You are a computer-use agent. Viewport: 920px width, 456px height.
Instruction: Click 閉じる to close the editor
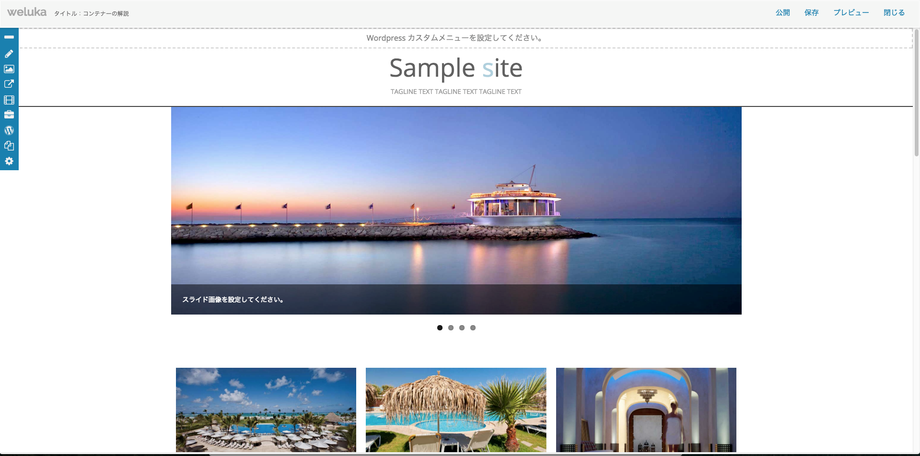point(894,12)
